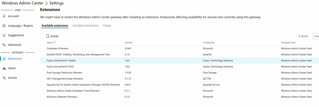Select the Containers (Preview) extension row

pyautogui.click(x=57, y=49)
